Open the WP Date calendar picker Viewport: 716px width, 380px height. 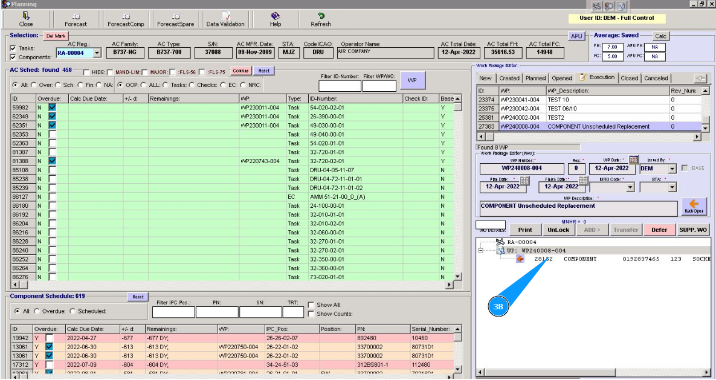point(634,159)
